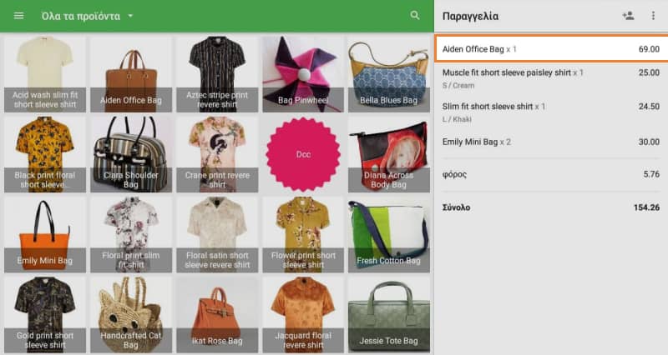This screenshot has height=355, width=668.
Task: Add Diana Across Body Bag product
Action: click(388, 153)
